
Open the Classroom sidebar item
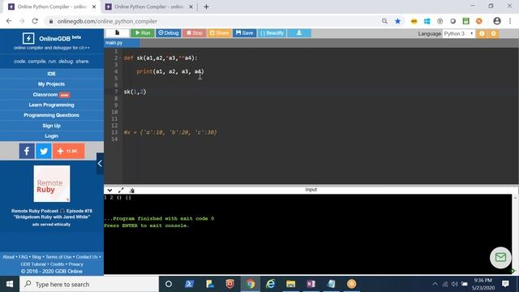51,95
